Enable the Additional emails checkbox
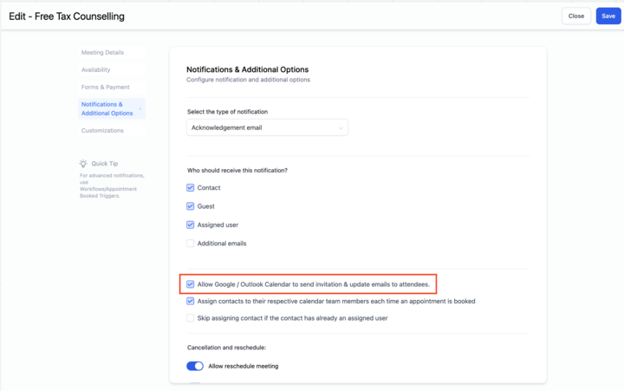 click(190, 244)
